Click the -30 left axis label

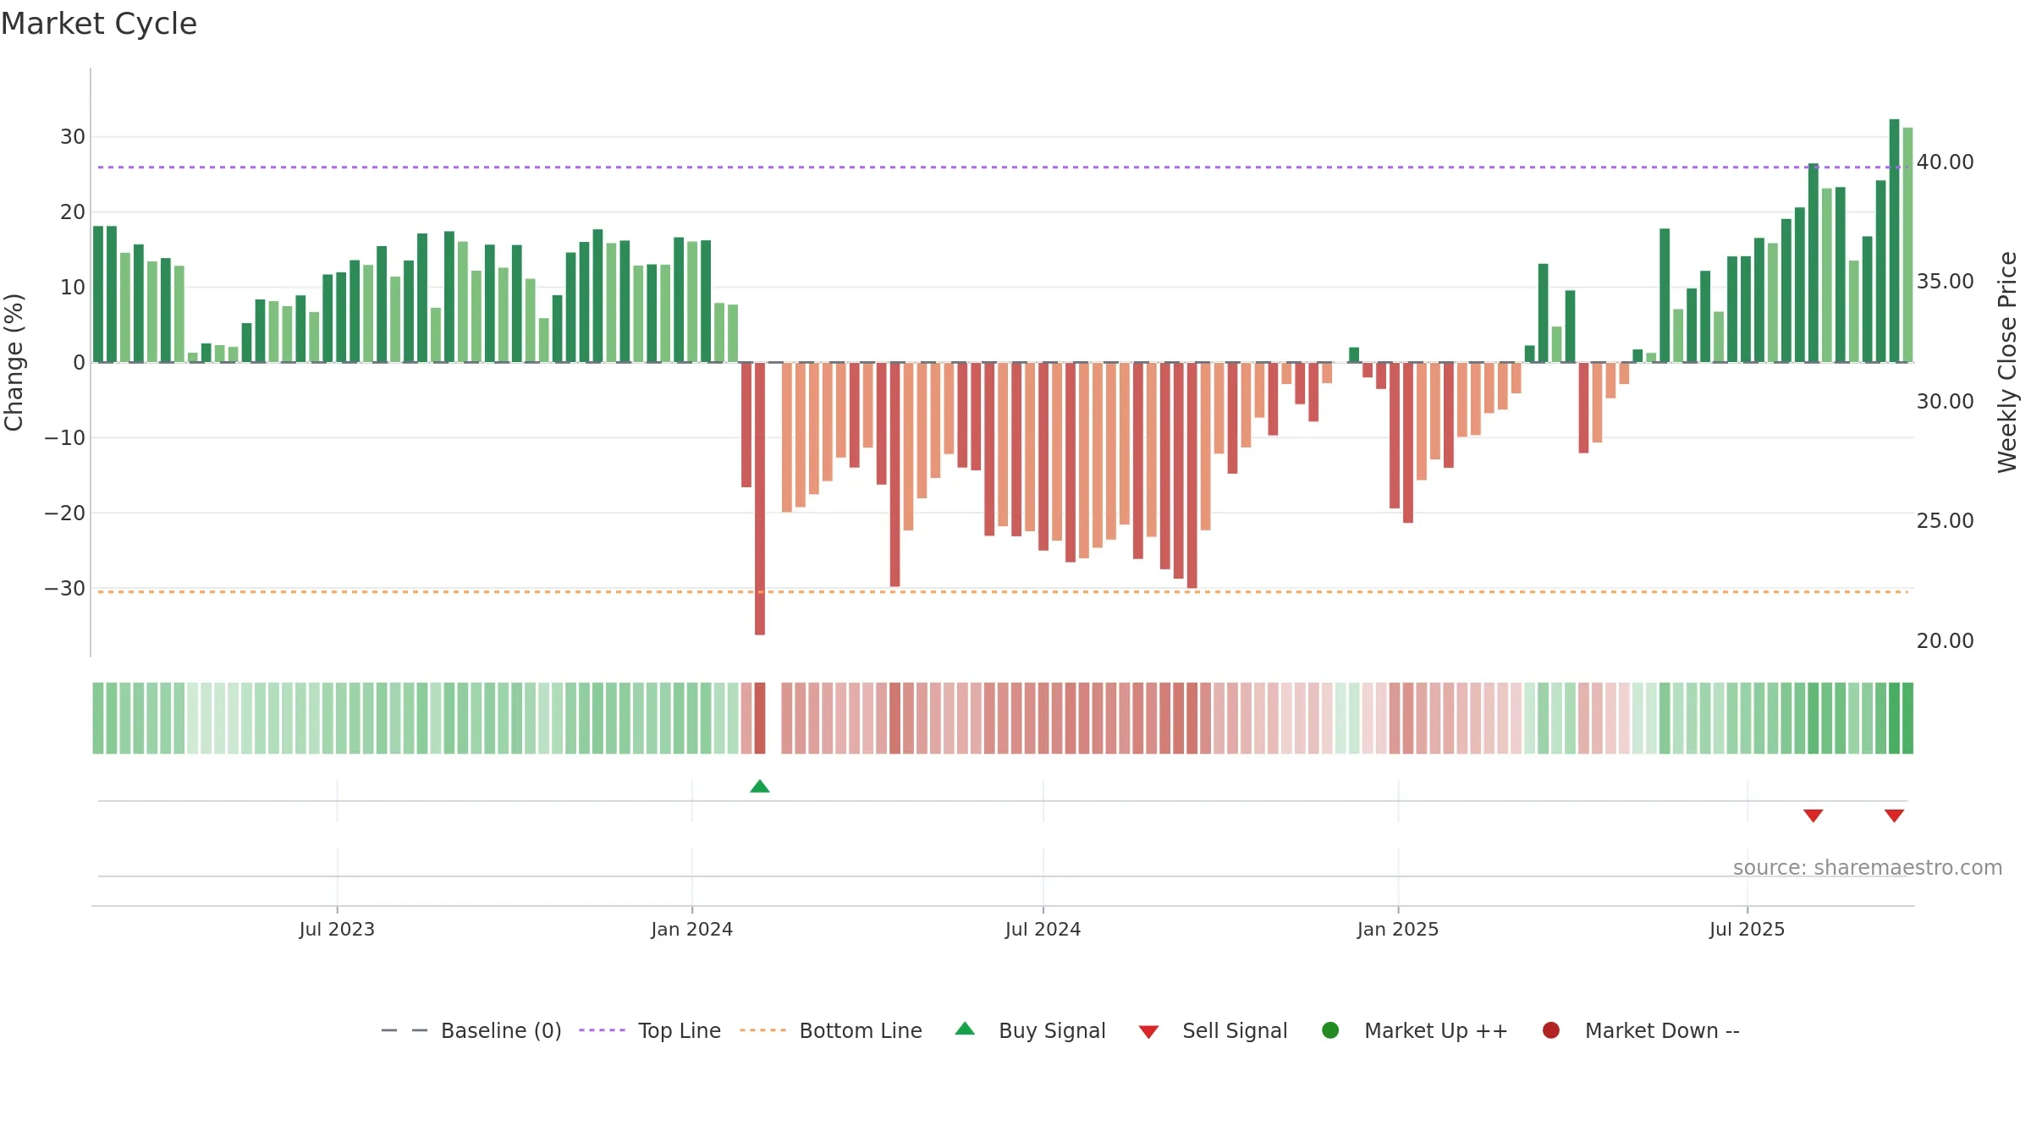(x=65, y=589)
